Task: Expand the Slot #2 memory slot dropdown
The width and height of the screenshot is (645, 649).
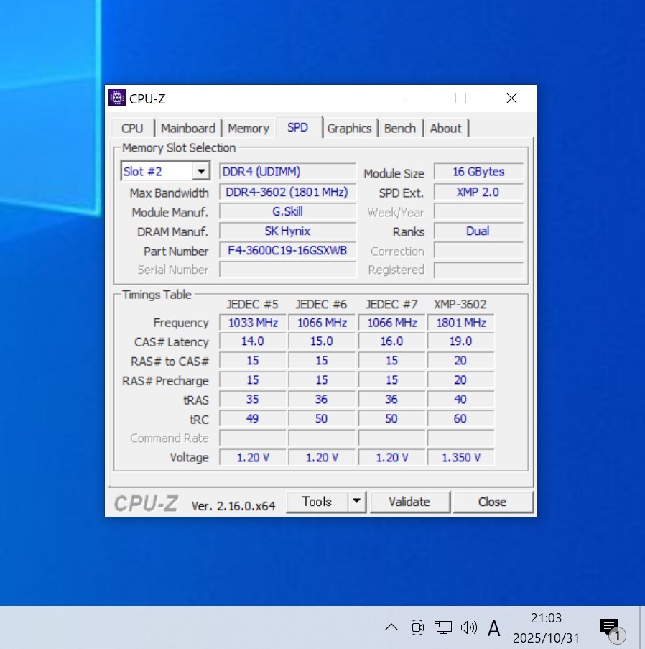Action: (x=201, y=171)
